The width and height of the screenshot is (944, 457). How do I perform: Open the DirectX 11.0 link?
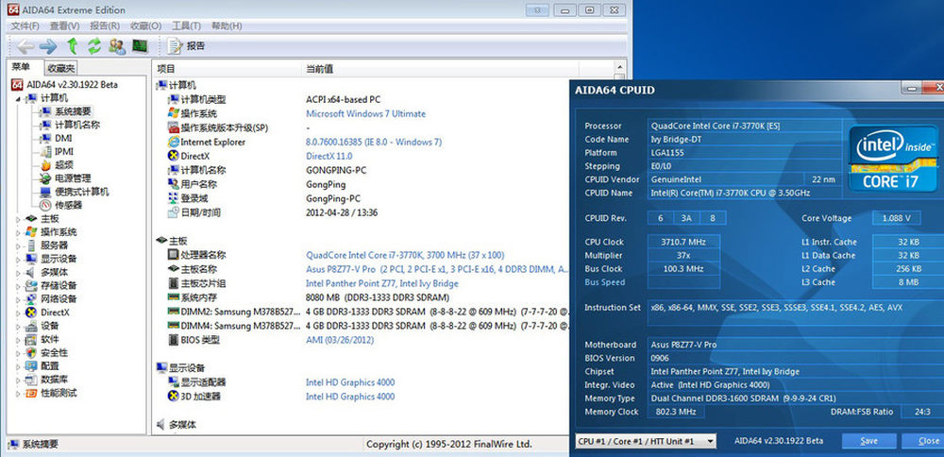click(x=329, y=156)
